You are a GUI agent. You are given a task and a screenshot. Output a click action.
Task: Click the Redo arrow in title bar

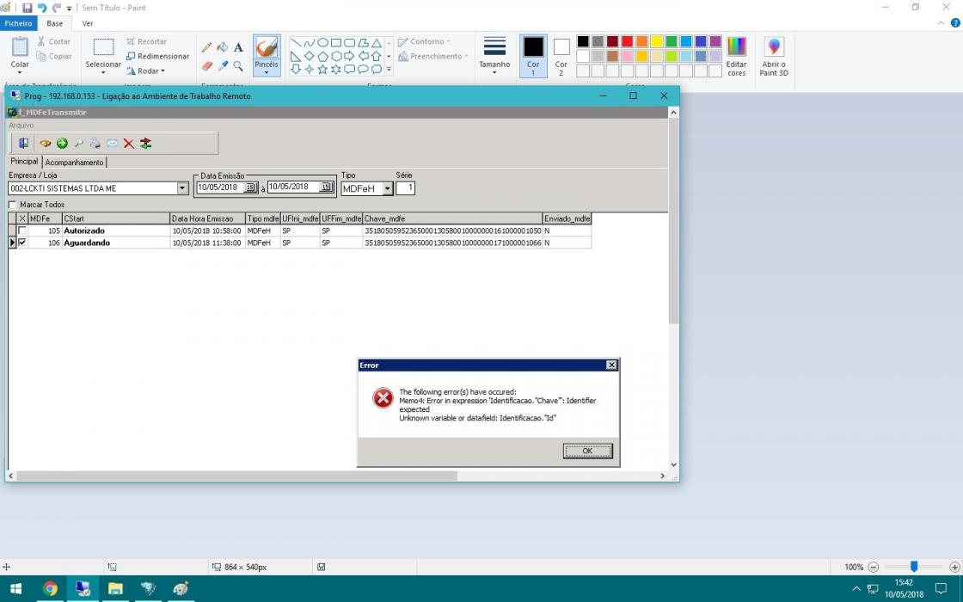click(57, 8)
